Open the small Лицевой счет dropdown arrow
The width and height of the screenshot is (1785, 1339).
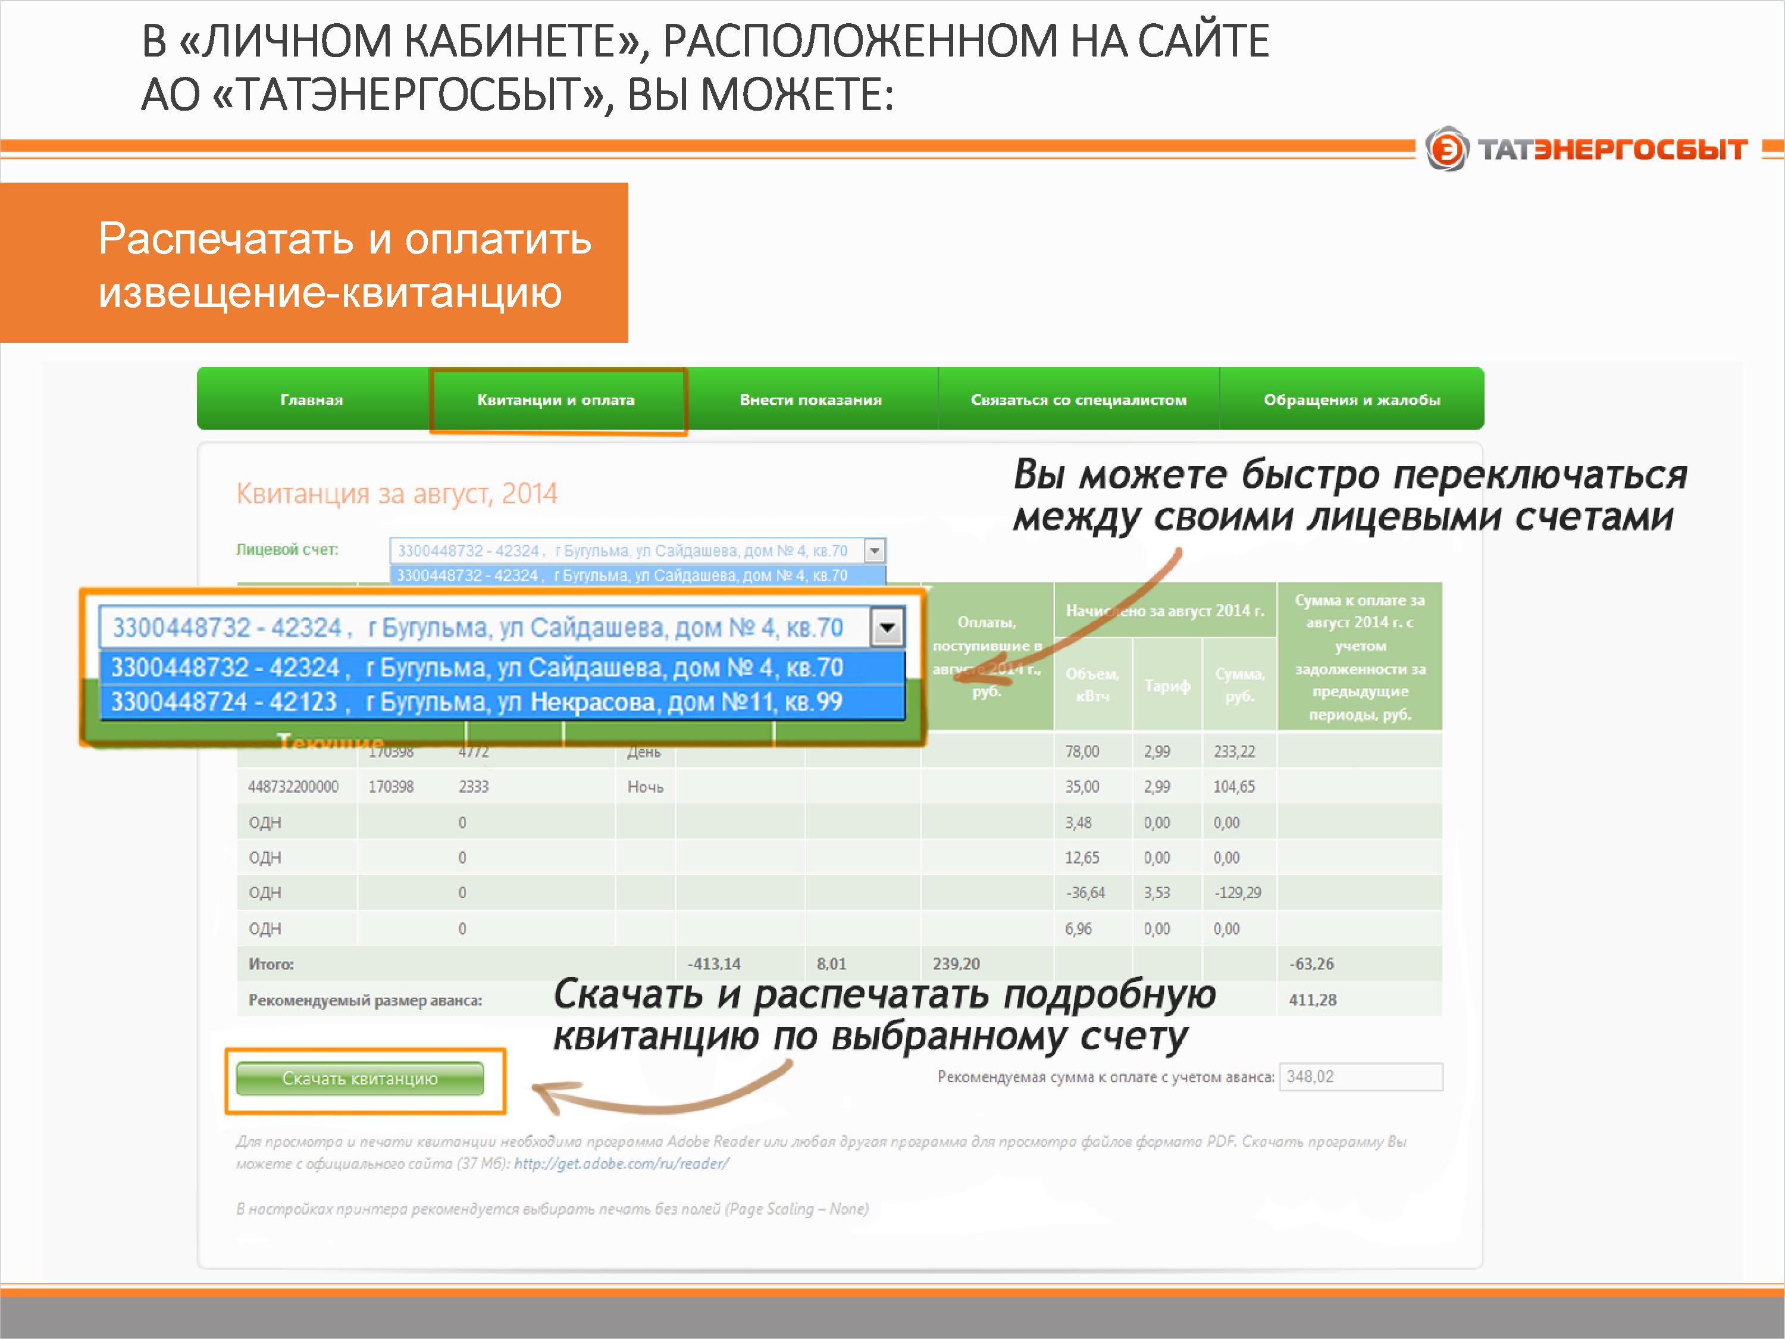click(875, 550)
